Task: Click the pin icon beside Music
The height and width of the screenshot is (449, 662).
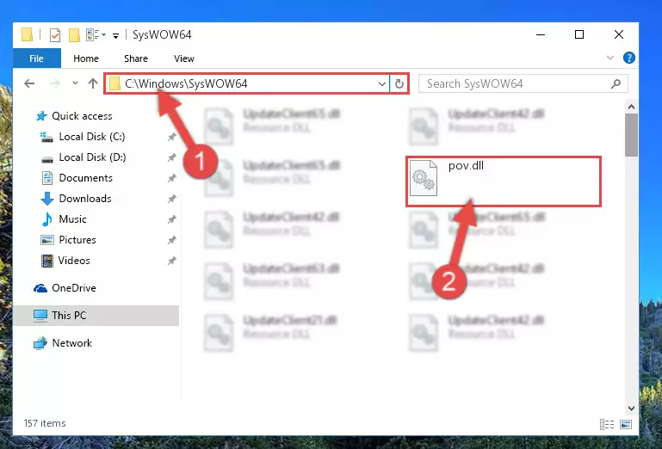Action: click(171, 219)
